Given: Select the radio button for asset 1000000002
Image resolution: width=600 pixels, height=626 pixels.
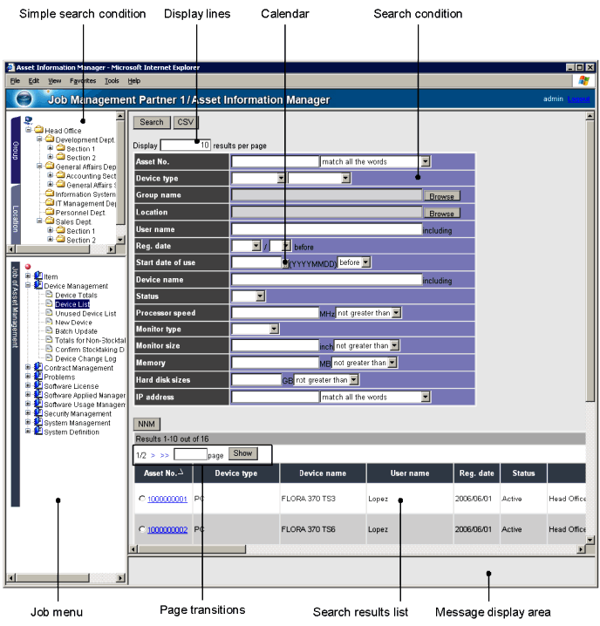Looking at the screenshot, I should 142,529.
